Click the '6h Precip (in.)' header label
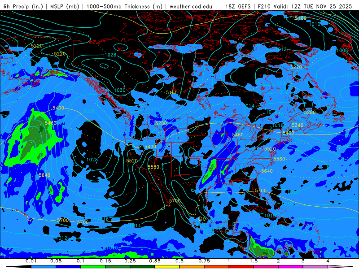 tap(23, 6)
